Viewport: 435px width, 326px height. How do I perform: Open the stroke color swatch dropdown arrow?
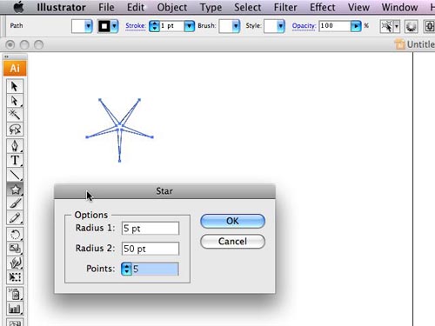[115, 26]
